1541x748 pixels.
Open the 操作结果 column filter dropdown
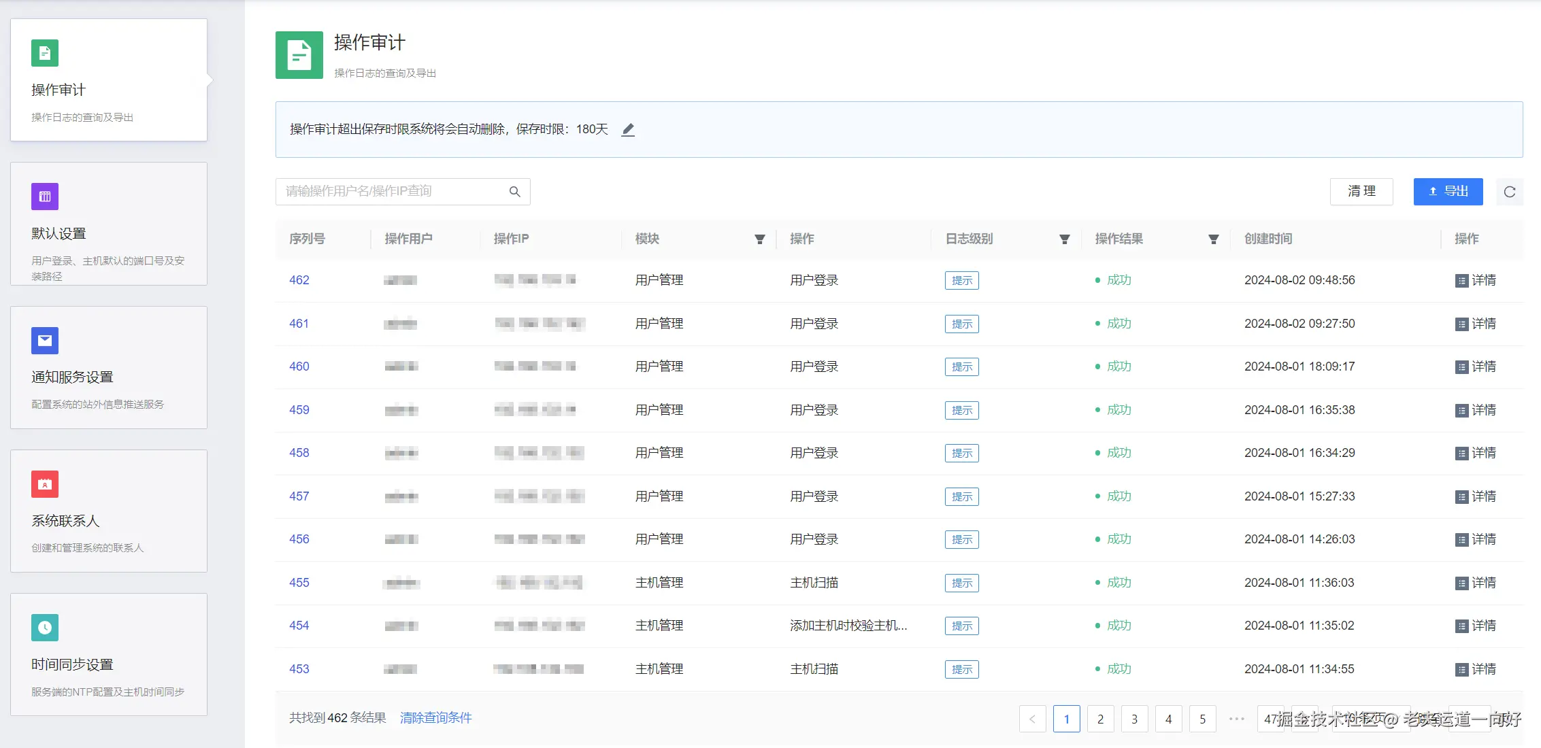click(1213, 239)
